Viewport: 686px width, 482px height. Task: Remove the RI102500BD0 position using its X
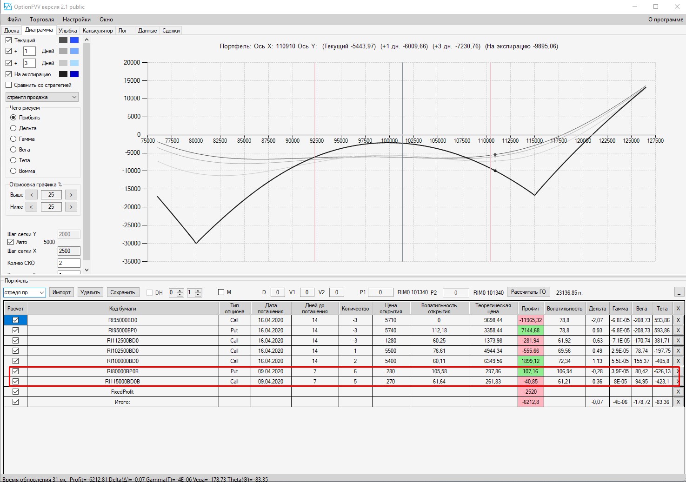[678, 350]
